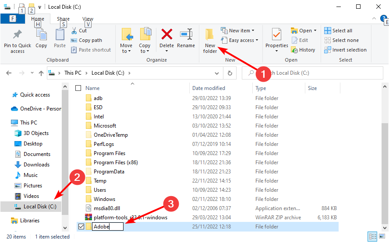Switch to the Home tab
The image size is (389, 242).
point(38,19)
